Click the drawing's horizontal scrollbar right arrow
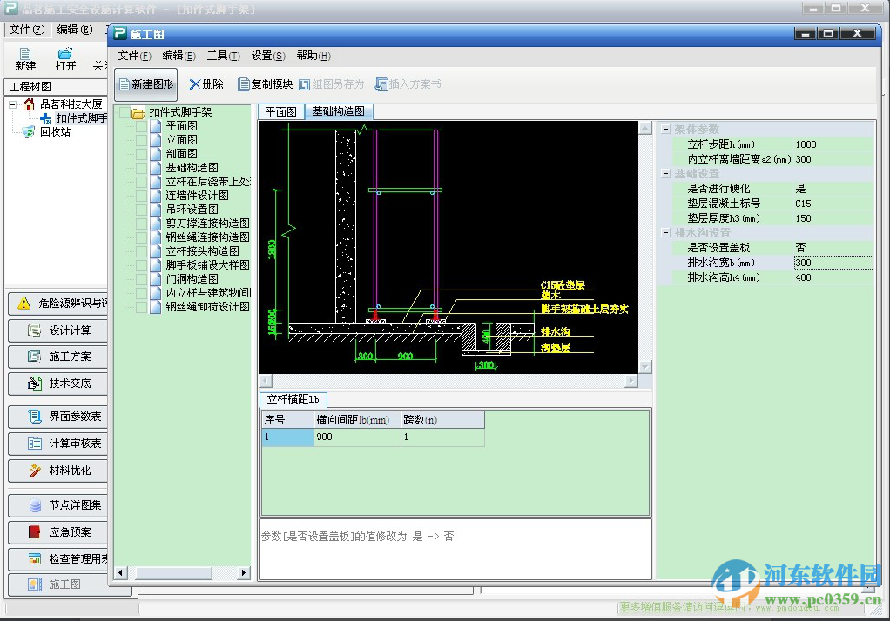Viewport: 890px width, 621px height. [x=631, y=381]
